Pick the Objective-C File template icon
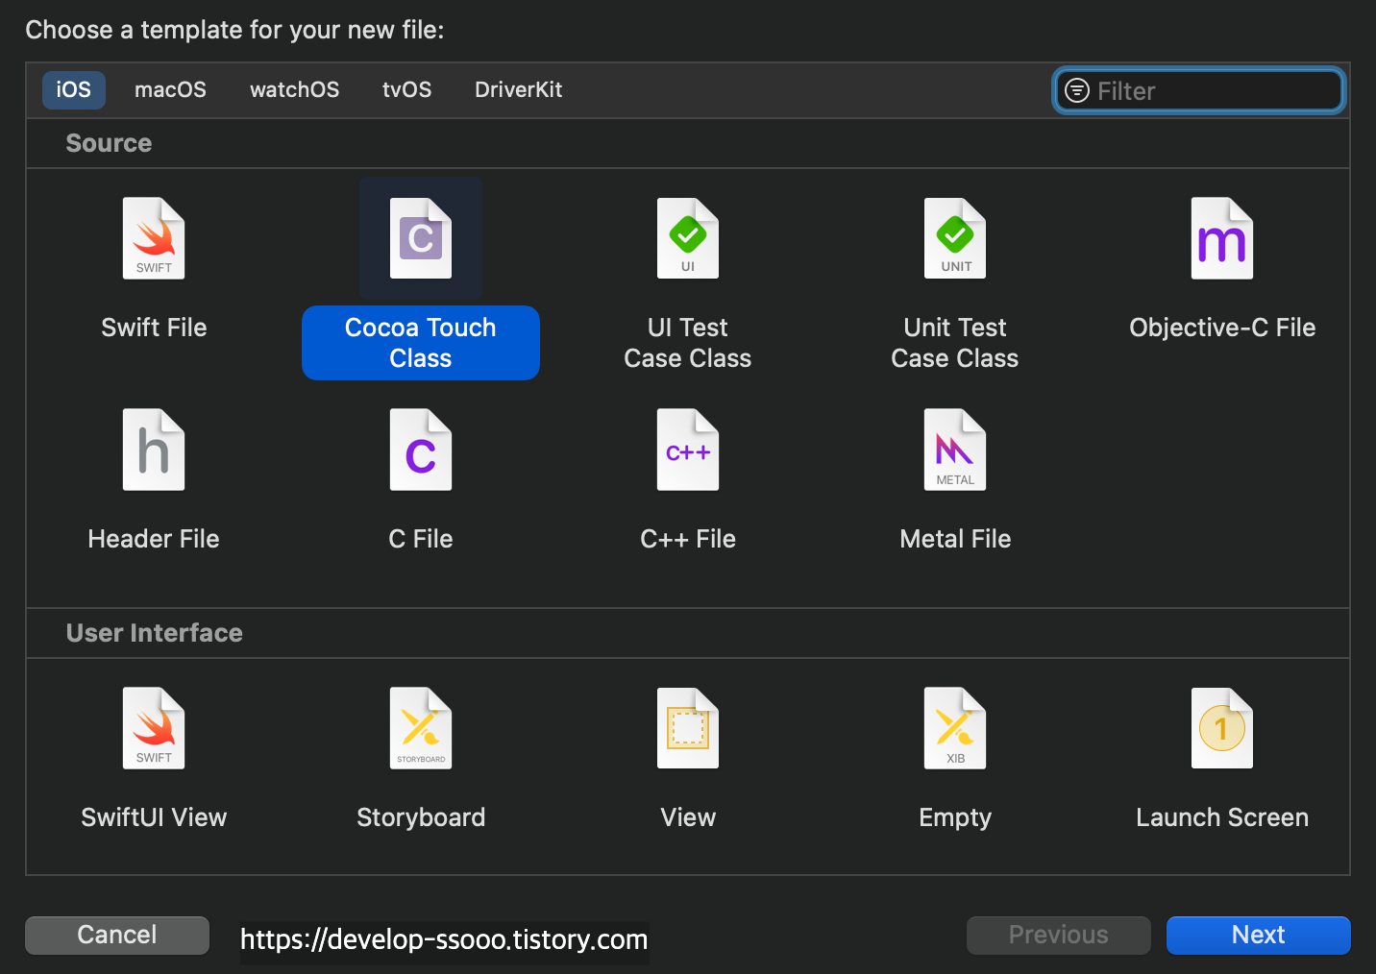Image resolution: width=1376 pixels, height=974 pixels. tap(1222, 238)
